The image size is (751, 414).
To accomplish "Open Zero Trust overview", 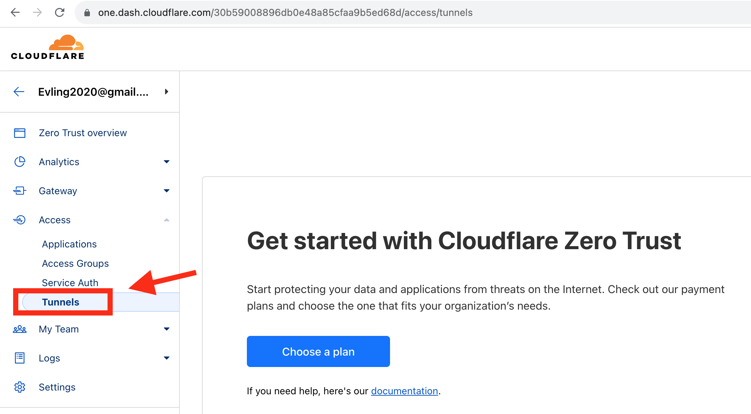I will click(x=83, y=133).
